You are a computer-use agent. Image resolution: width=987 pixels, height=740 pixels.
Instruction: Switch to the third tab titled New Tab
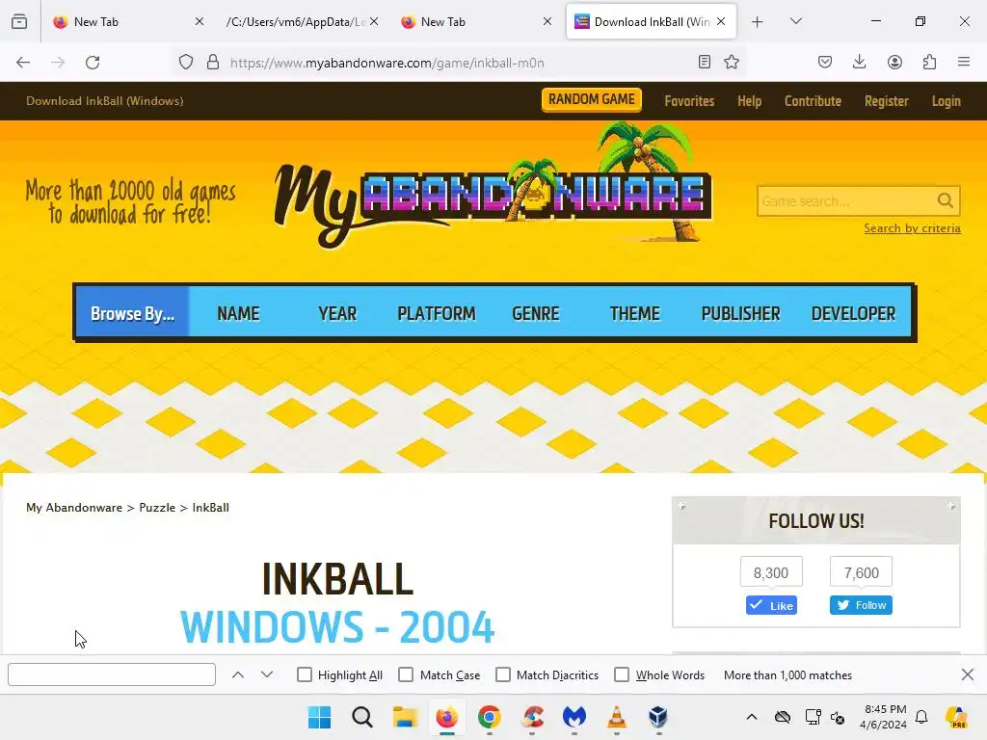point(476,22)
